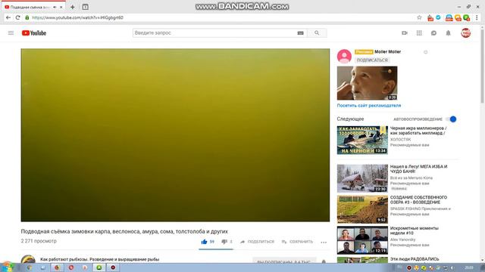
Task: Open the ad video thumbnail with face
Action: click(x=367, y=83)
